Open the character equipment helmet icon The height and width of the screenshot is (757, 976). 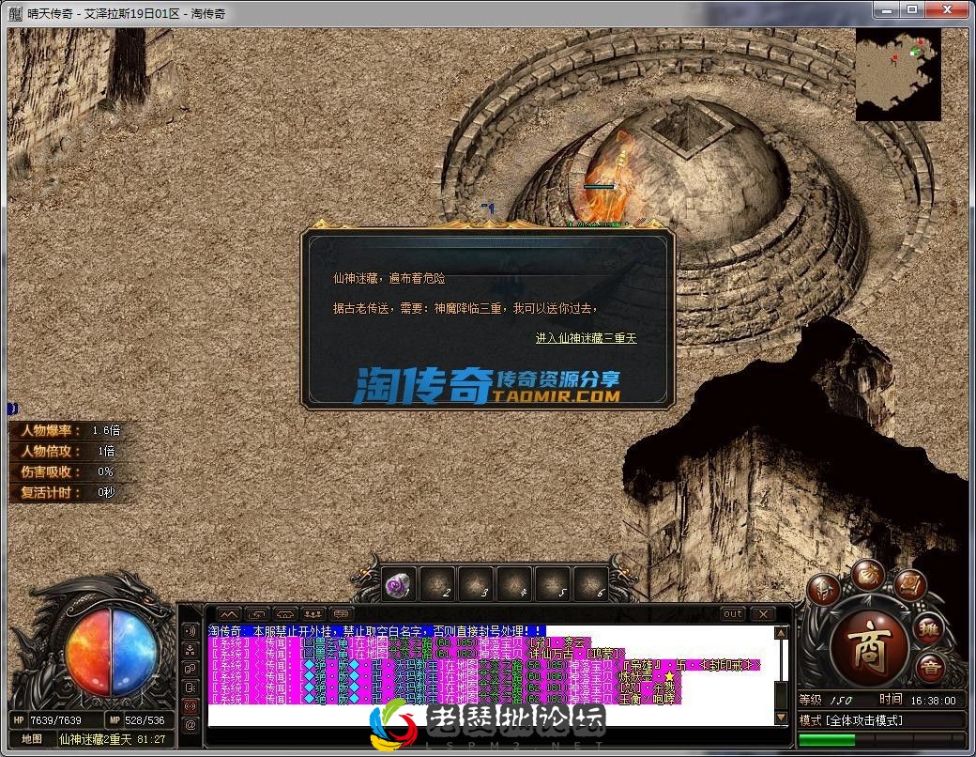(x=823, y=590)
